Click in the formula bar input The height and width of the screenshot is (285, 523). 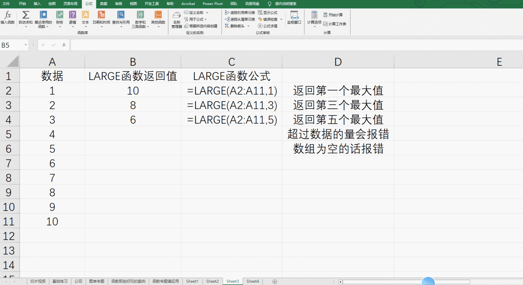pos(296,45)
